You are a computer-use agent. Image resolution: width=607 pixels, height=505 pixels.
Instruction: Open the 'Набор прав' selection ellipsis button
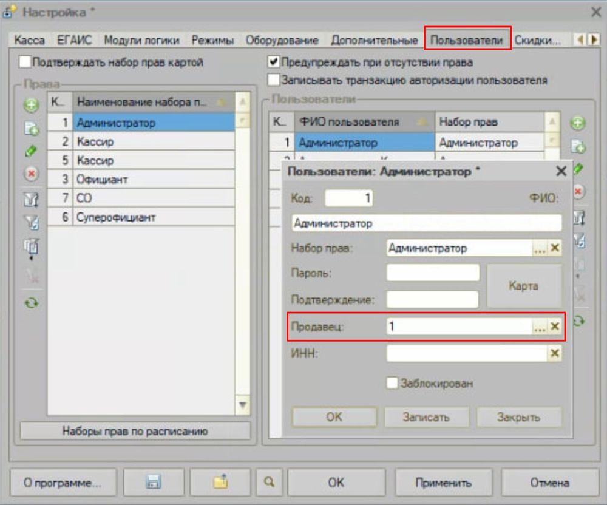[x=540, y=248]
